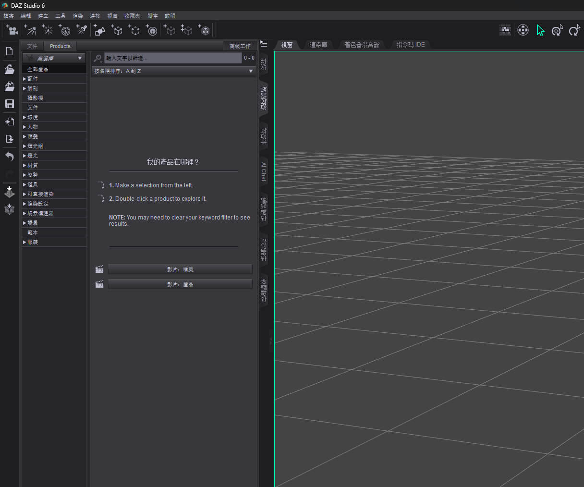Screen dimensions: 584x487
Task: Switch to the Products tab
Action: 60,46
